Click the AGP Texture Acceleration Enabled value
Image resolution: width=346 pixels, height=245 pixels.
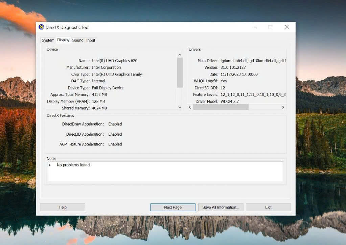115,144
